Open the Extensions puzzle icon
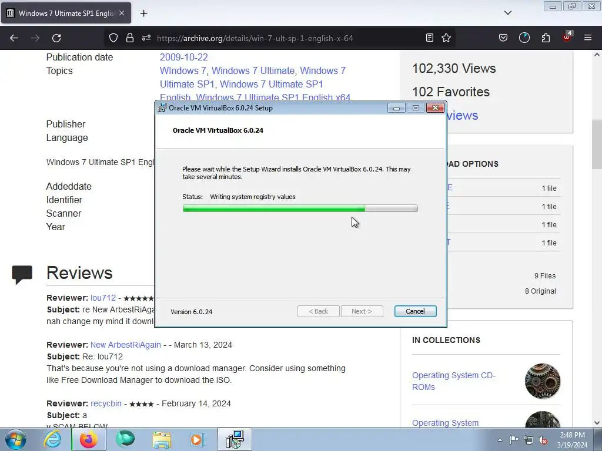This screenshot has width=602, height=451. point(546,38)
